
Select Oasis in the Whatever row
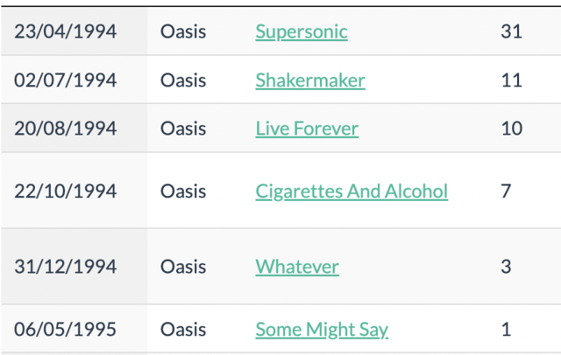coord(183,267)
